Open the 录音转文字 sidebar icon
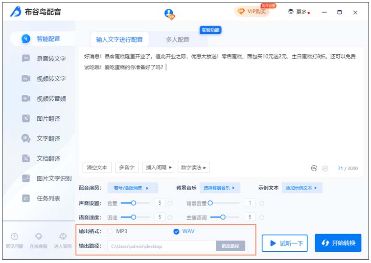Viewport: 371px width, 263px height. coord(26,58)
